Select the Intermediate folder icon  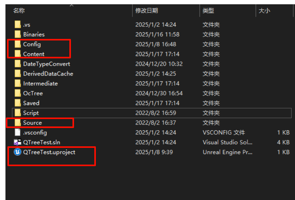pos(17,84)
